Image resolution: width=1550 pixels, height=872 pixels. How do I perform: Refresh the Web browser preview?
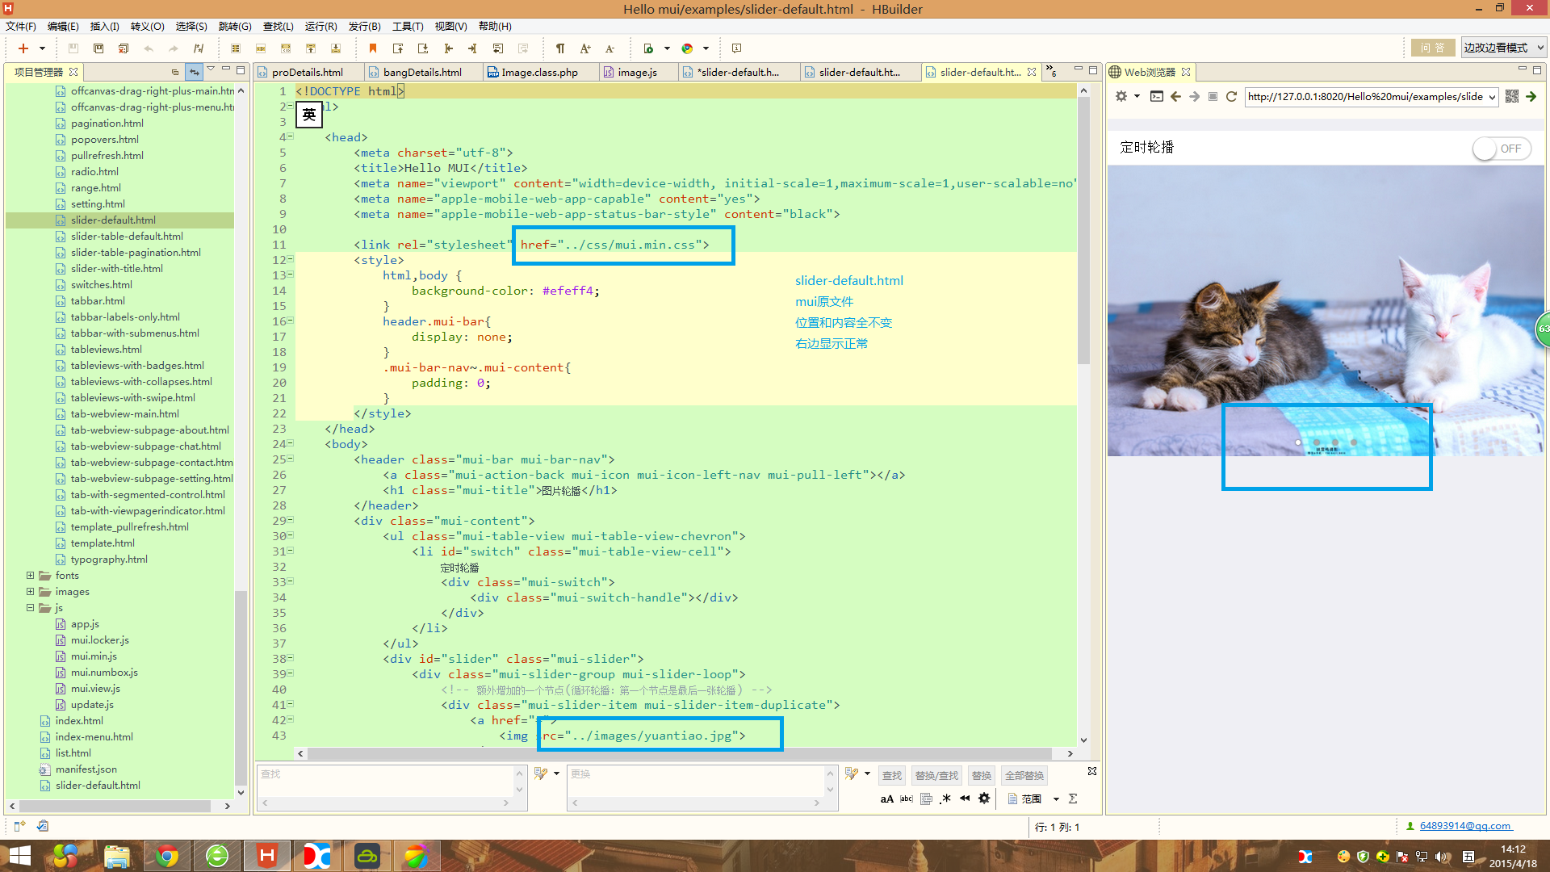click(x=1231, y=96)
